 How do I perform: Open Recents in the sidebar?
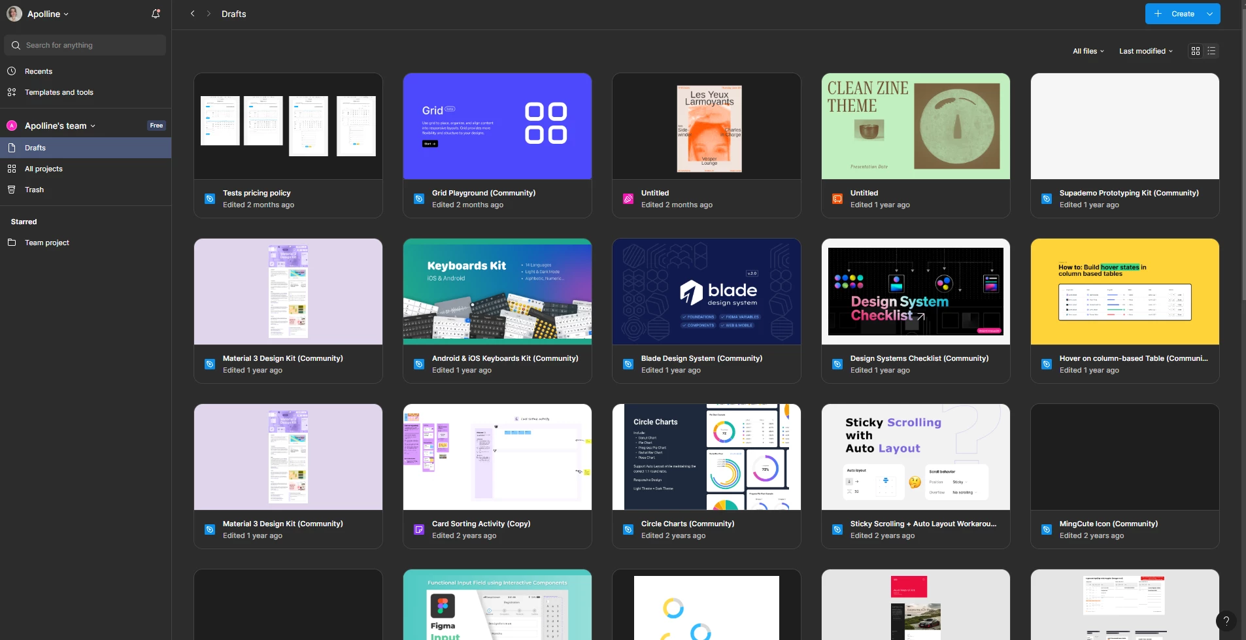(x=86, y=71)
